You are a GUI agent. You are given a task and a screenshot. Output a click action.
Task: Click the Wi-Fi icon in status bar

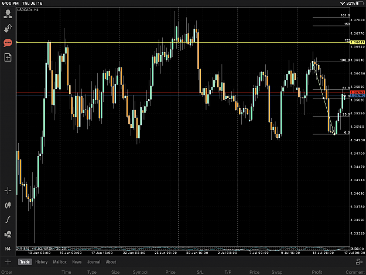pyautogui.click(x=343, y=4)
